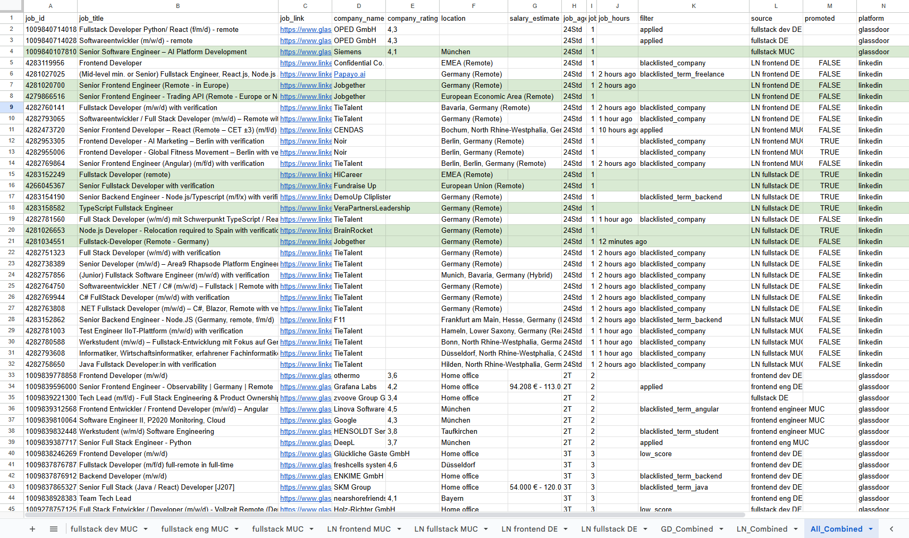Open the Siemens job glassdoor link
This screenshot has width=909, height=538.
[306, 52]
